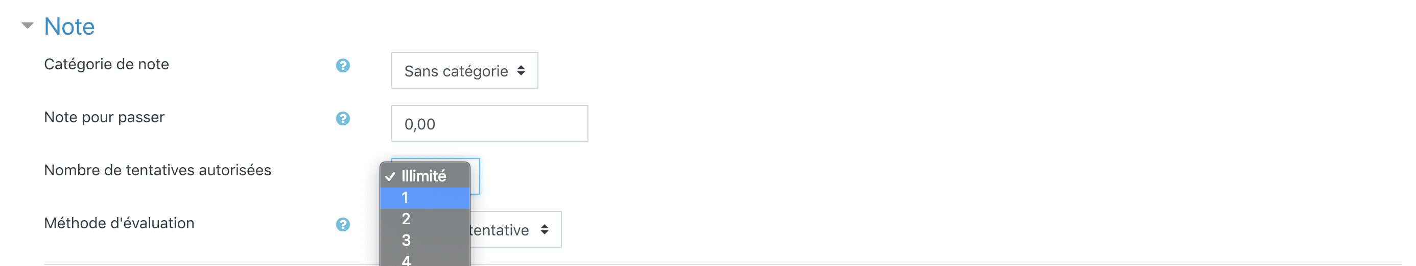Click the Méthode d'évaluation label
Image resolution: width=1416 pixels, height=266 pixels.
pos(119,223)
